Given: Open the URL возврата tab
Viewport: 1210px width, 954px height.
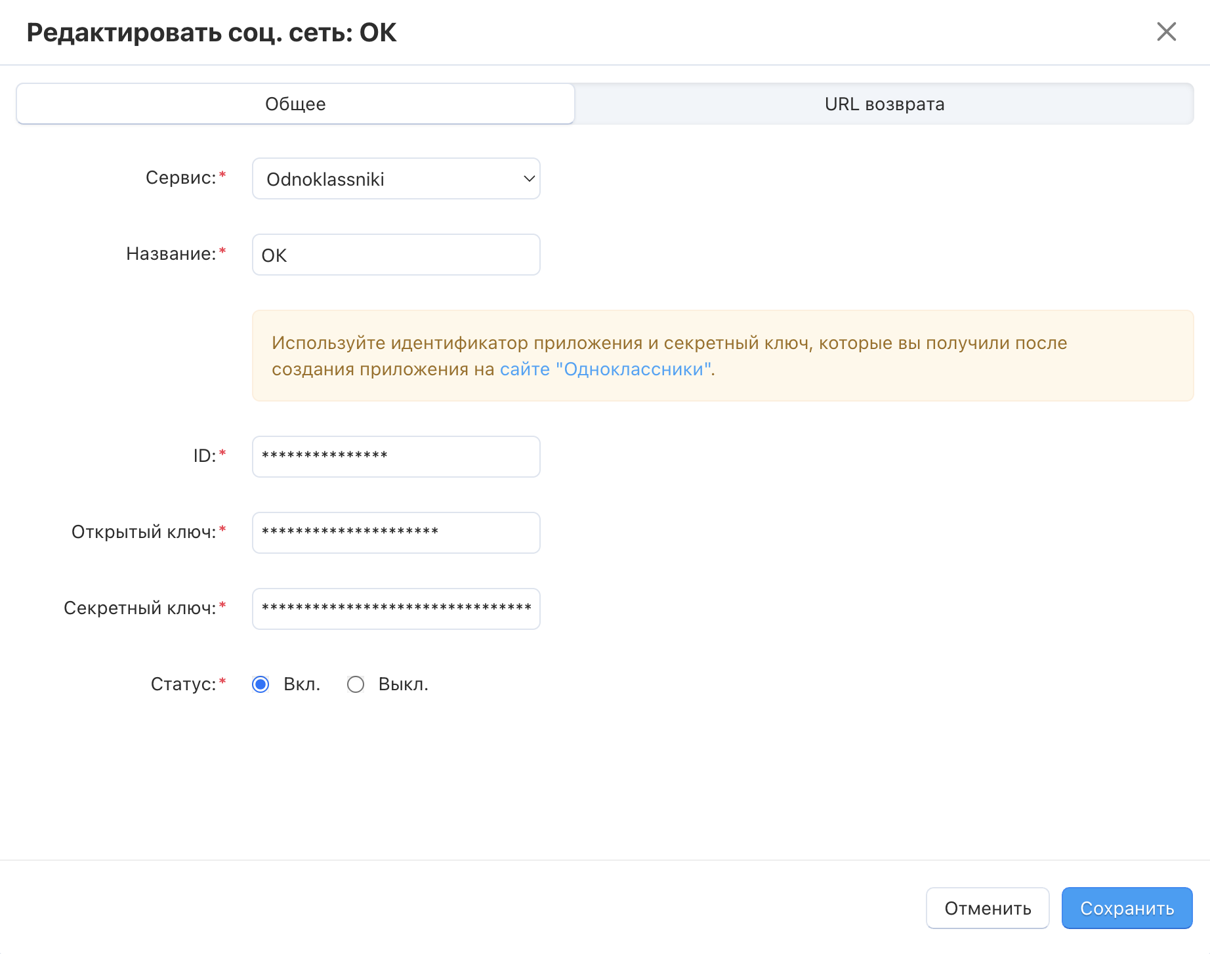Looking at the screenshot, I should click(884, 104).
